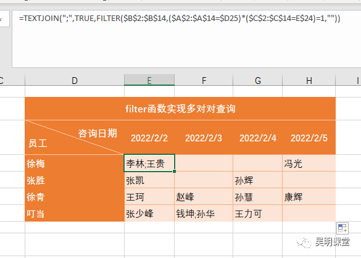This screenshot has width=361, height=258.
Task: Click empty cell for 徐梅 on 2022/2/4
Action: pyautogui.click(x=257, y=163)
